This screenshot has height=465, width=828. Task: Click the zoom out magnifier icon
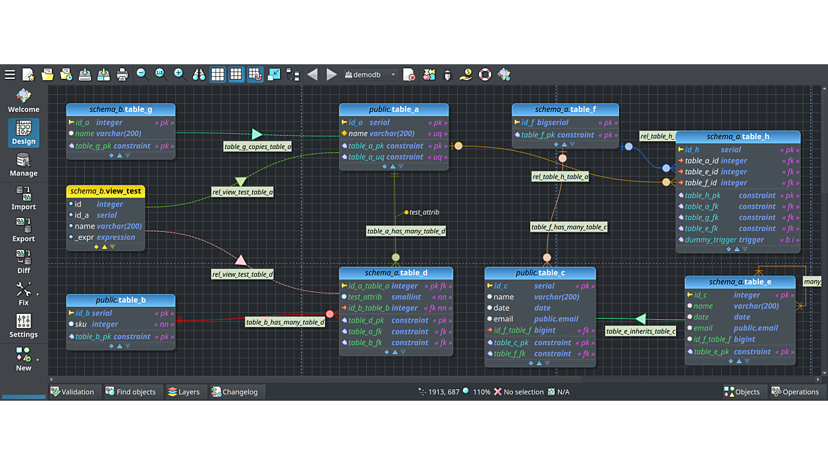tap(141, 74)
